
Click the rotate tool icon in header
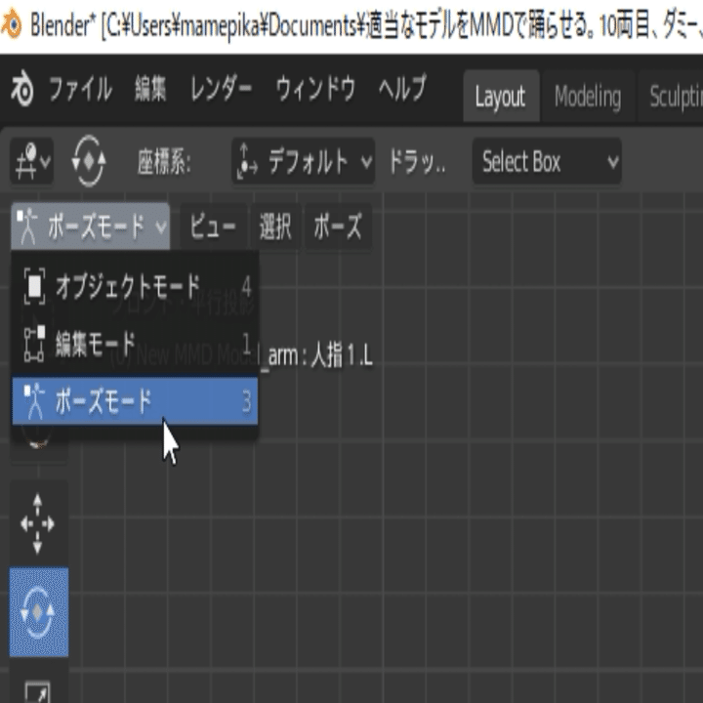[x=88, y=161]
